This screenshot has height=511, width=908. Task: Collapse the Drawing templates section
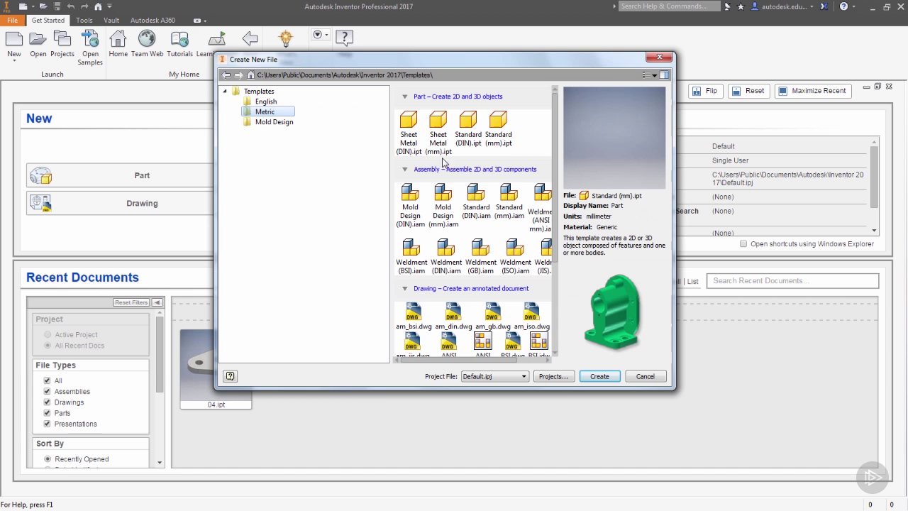click(x=405, y=289)
